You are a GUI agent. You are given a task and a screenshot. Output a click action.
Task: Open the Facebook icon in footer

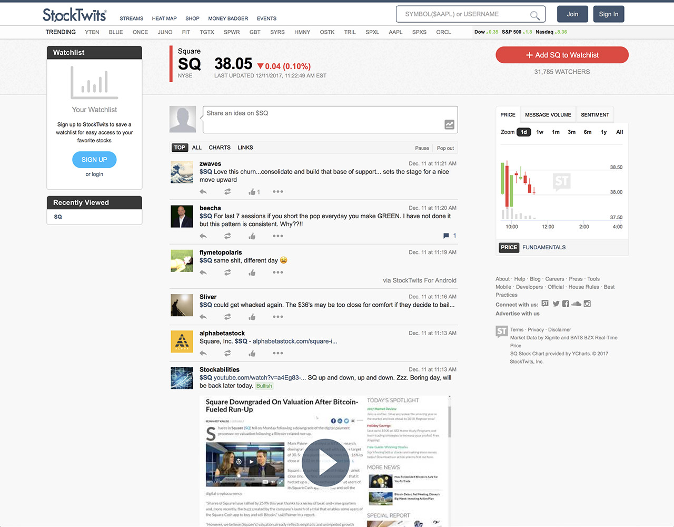[x=566, y=304]
